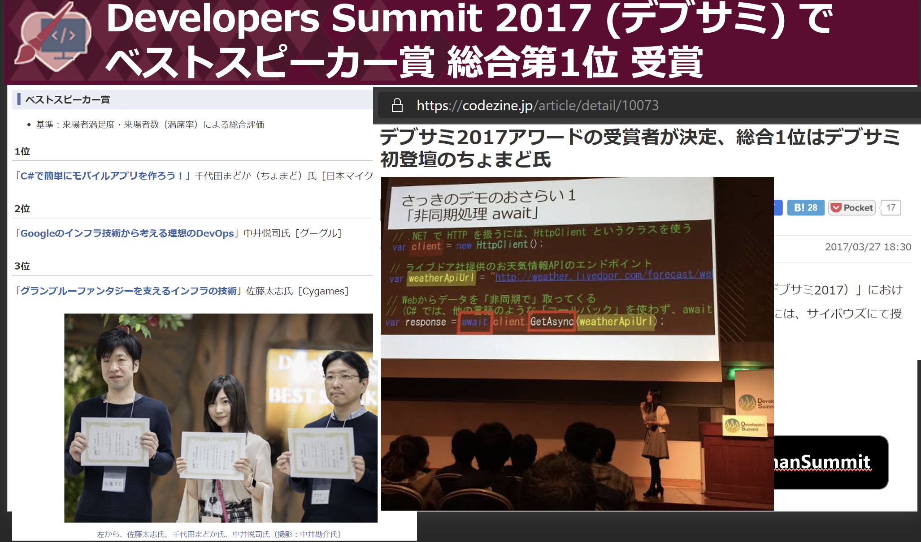Click the photo caption naming the winners
921x542 pixels.
point(219,534)
